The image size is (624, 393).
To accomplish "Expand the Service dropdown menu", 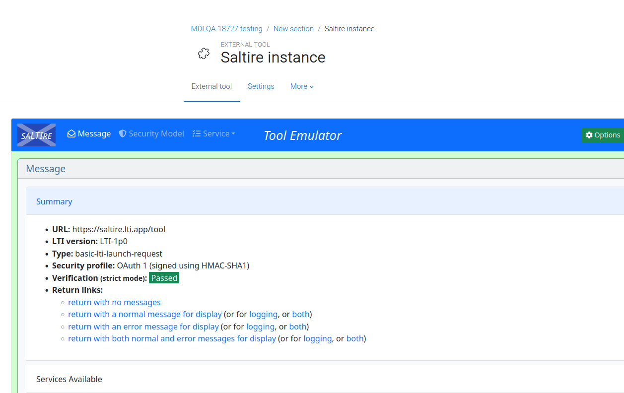I will coord(213,133).
